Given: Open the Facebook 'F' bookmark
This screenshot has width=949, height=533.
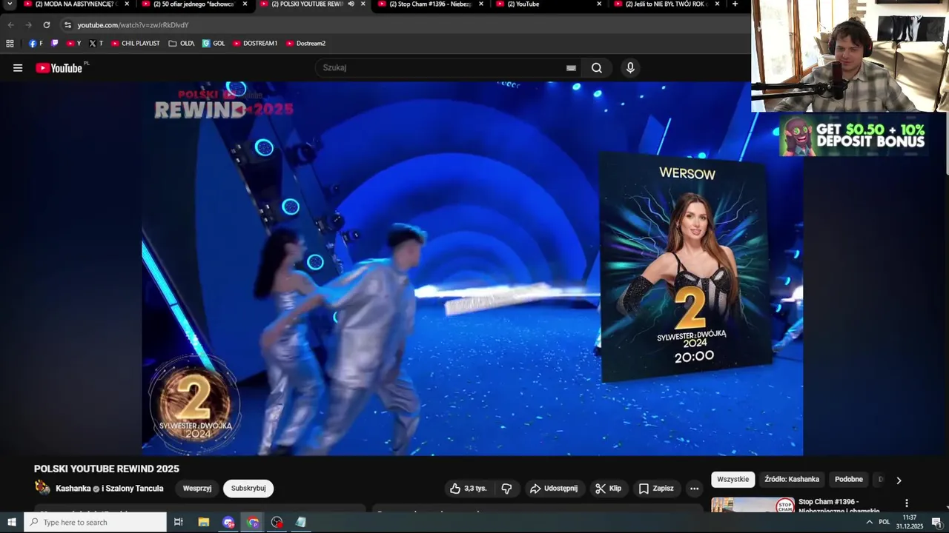Looking at the screenshot, I should click(x=36, y=44).
